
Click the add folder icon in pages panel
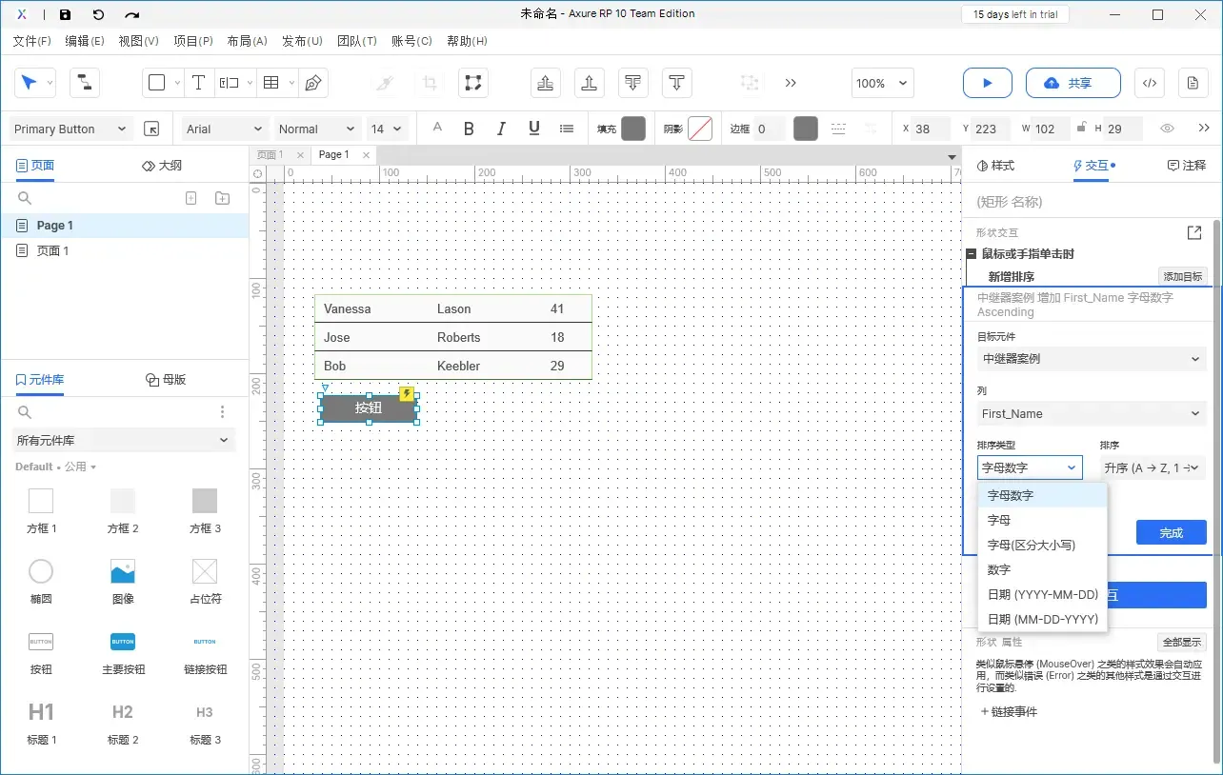click(x=222, y=198)
